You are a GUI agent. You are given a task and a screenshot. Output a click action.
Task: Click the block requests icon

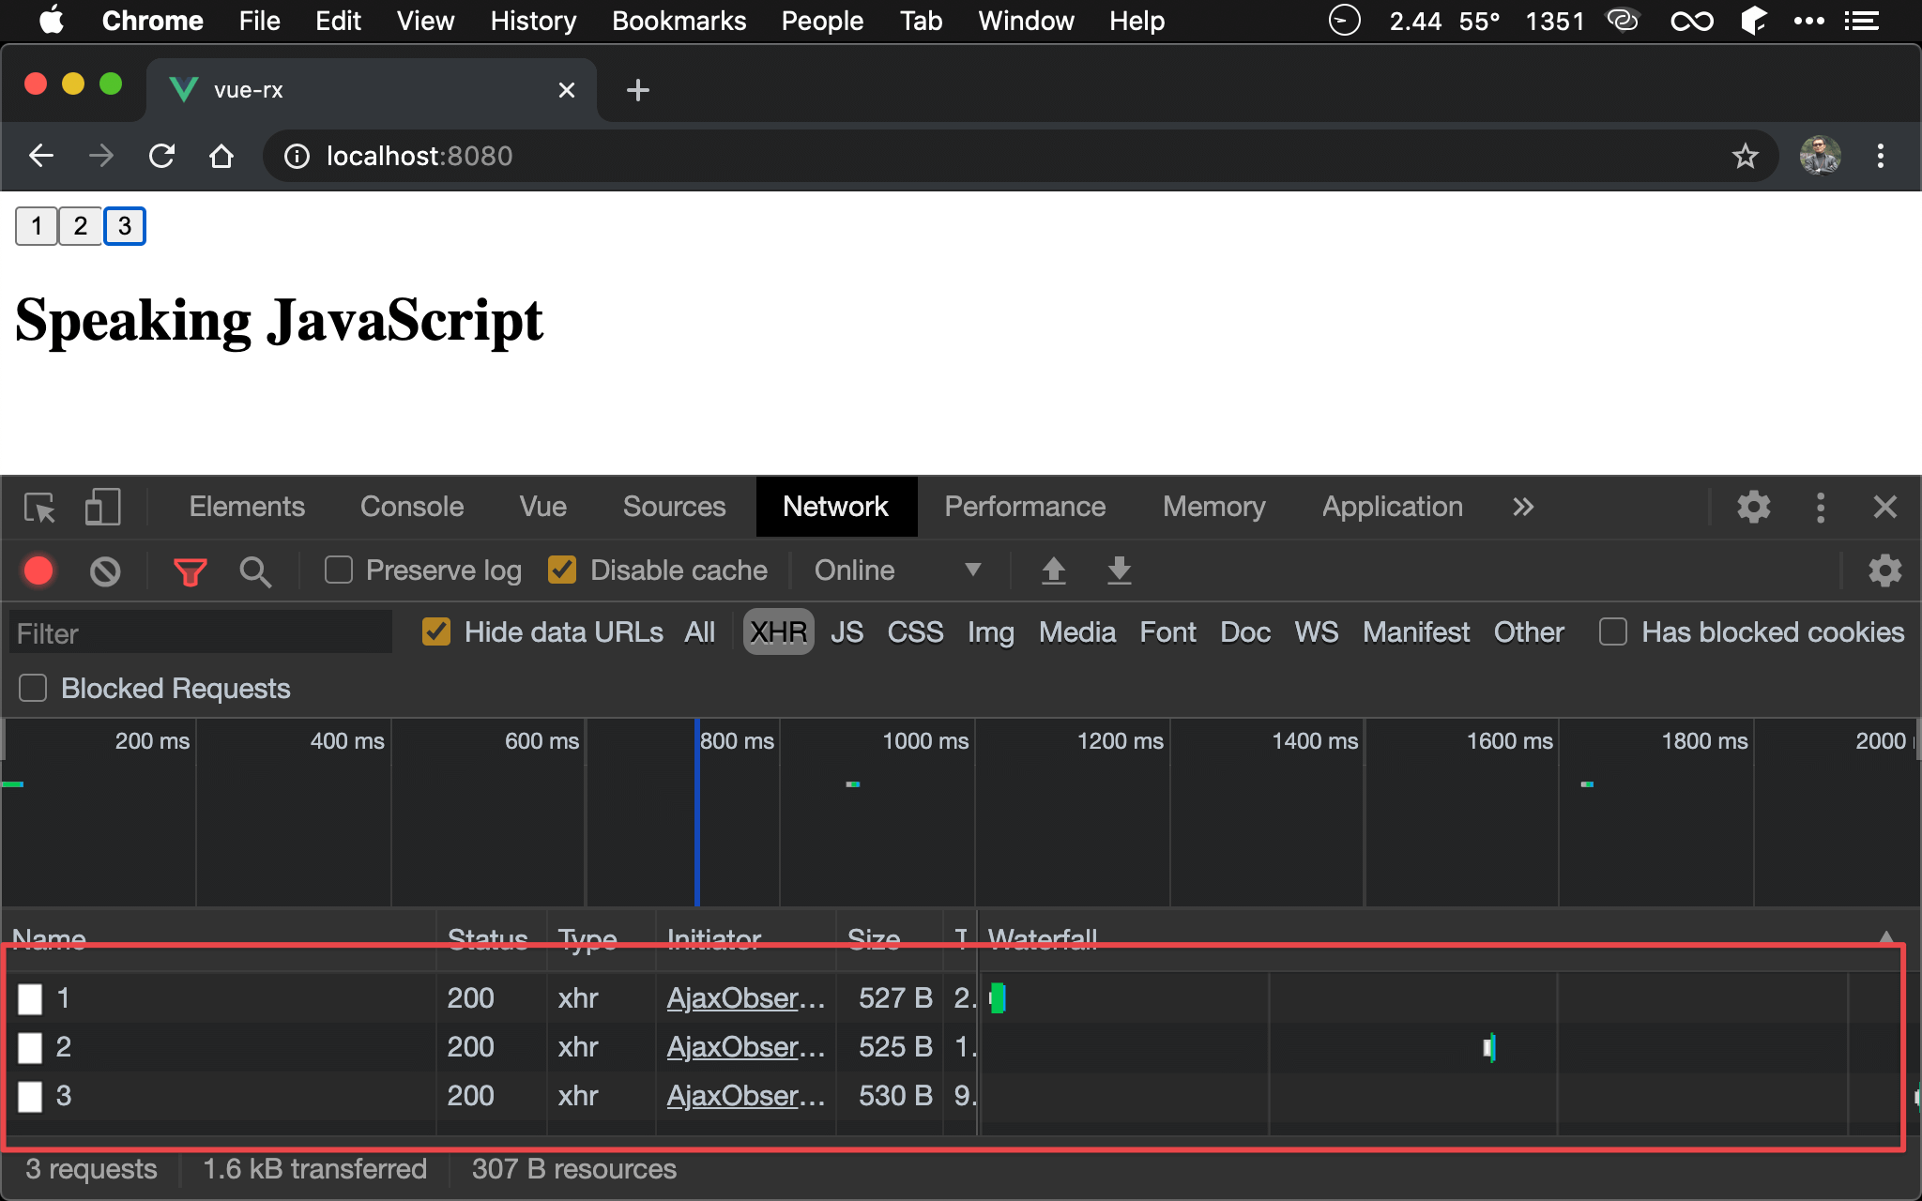pyautogui.click(x=107, y=570)
